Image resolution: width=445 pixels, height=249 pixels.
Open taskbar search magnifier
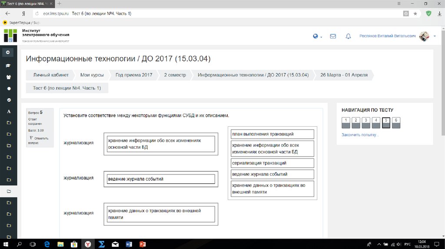point(19,244)
